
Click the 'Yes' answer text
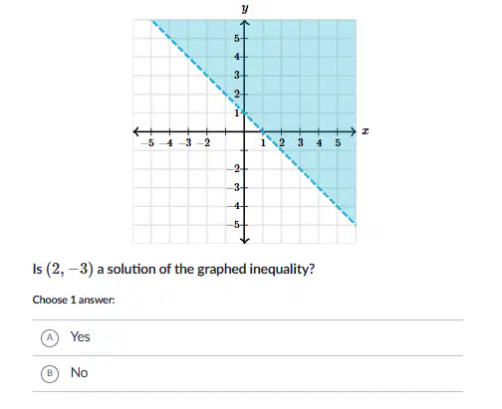pos(80,337)
